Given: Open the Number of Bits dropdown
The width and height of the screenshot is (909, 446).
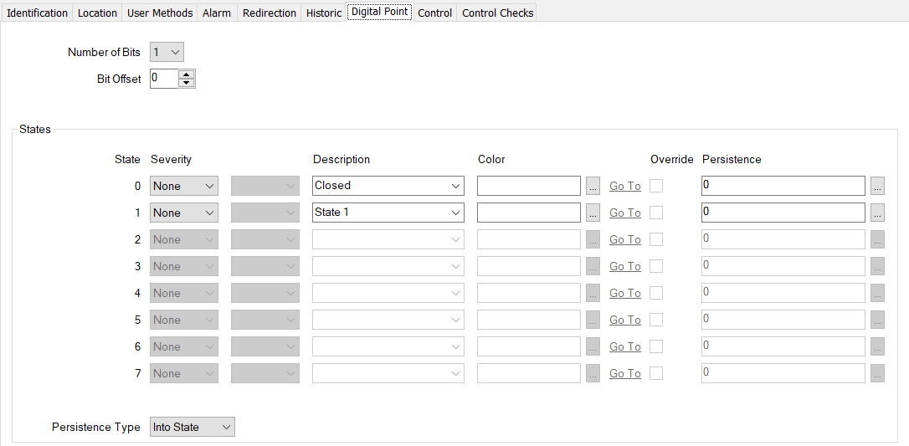Looking at the screenshot, I should coord(167,52).
